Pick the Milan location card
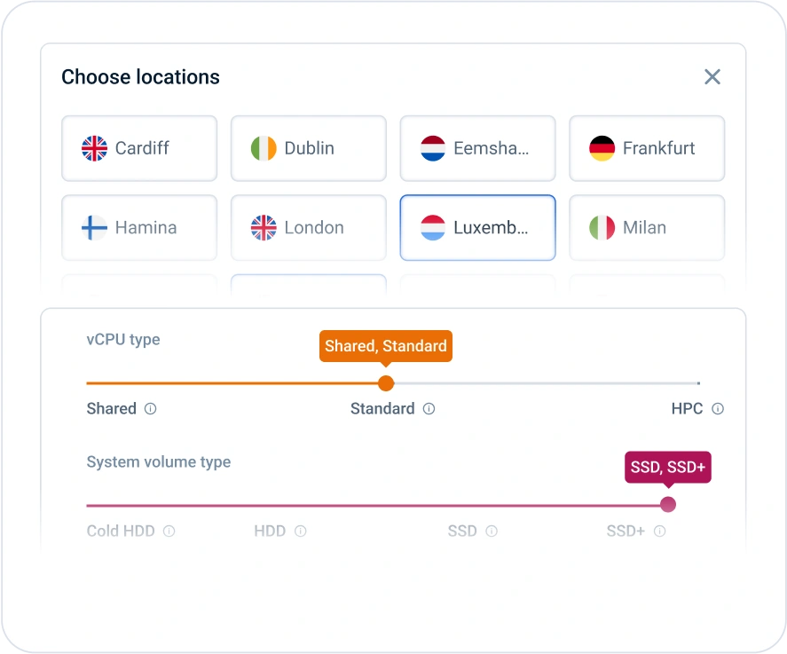The width and height of the screenshot is (787, 654). 647,228
